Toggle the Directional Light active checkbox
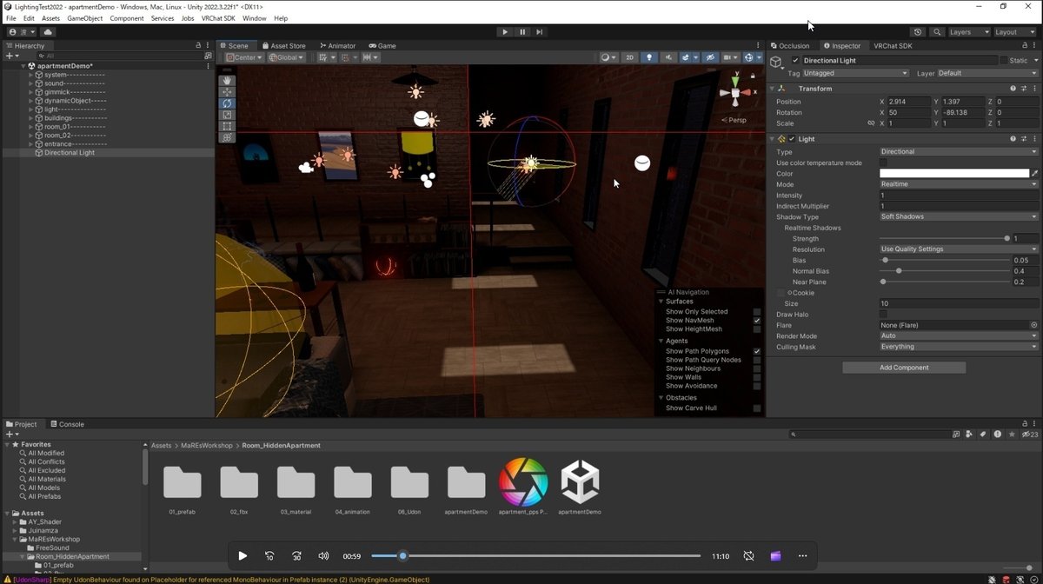This screenshot has width=1043, height=584. 795,60
